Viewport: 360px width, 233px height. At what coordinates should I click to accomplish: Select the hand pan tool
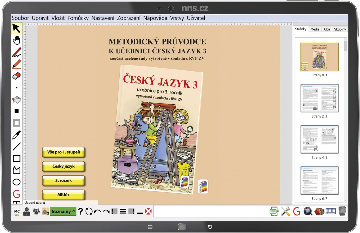tap(16, 40)
